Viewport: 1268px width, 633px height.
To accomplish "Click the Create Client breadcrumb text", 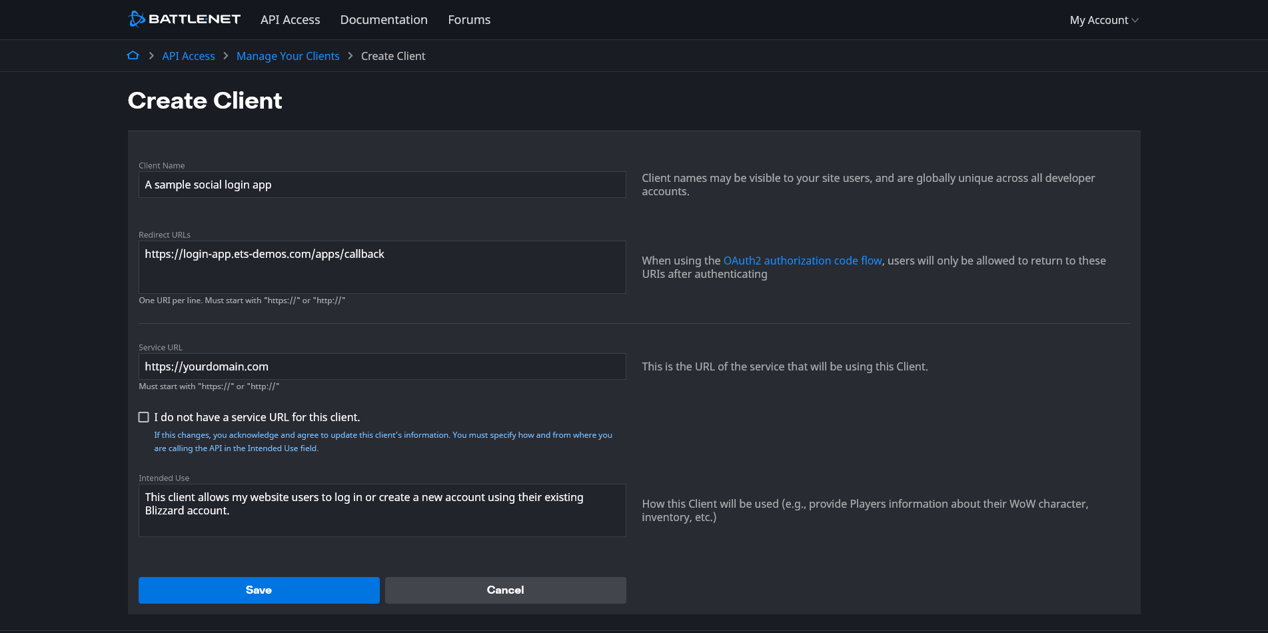I will (393, 56).
